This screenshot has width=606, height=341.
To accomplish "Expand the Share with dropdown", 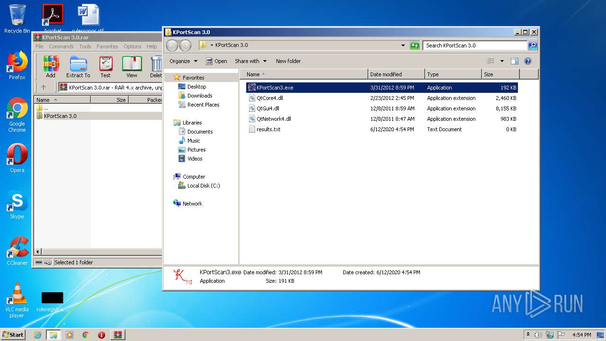I will click(250, 61).
